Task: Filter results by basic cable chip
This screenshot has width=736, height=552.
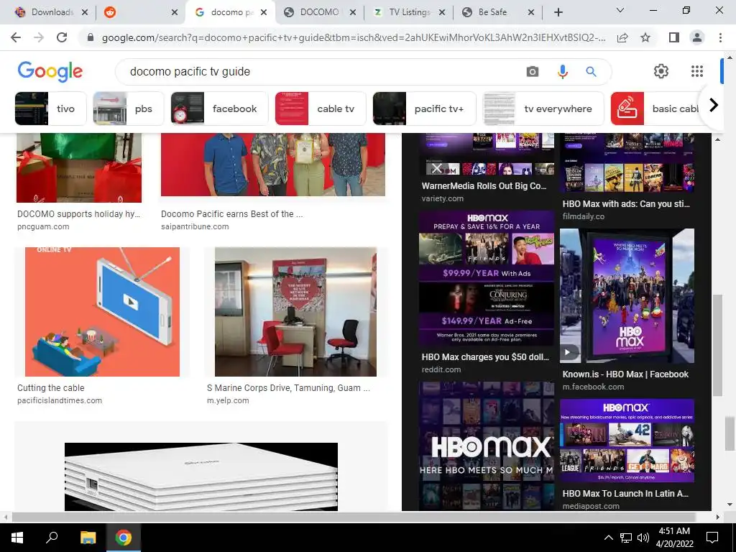Action: click(x=657, y=109)
